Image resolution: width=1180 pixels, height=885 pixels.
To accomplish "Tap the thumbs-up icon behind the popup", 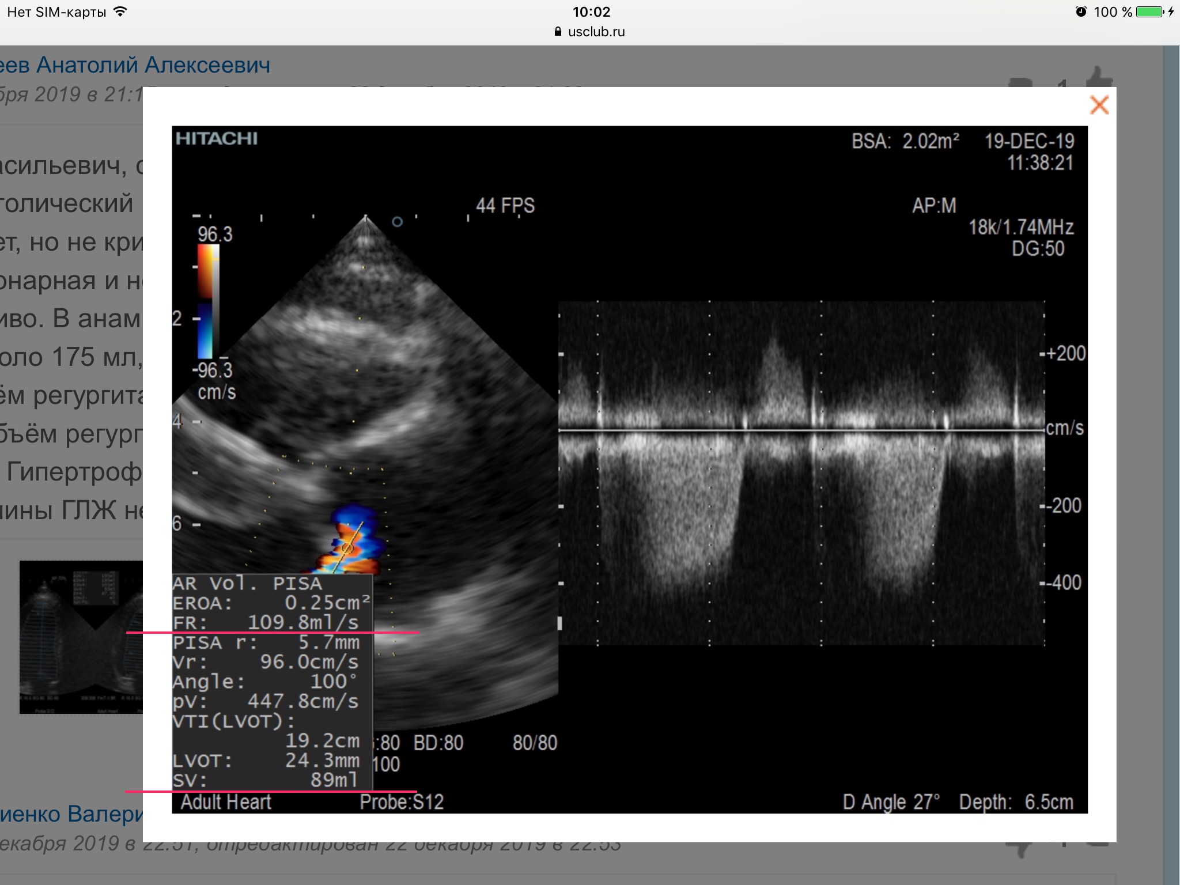I will (1099, 78).
